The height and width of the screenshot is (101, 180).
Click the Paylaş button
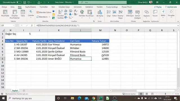158,7
